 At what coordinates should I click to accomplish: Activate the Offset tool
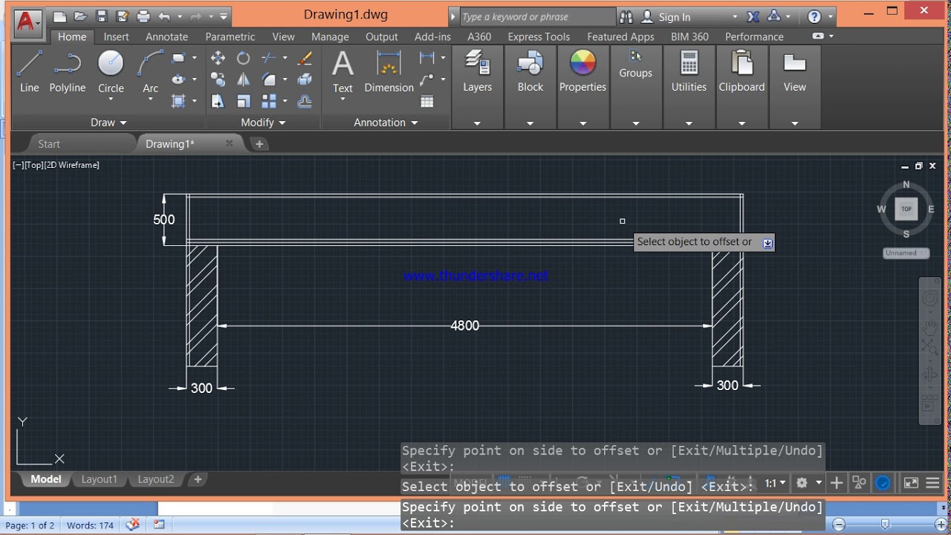pos(305,101)
